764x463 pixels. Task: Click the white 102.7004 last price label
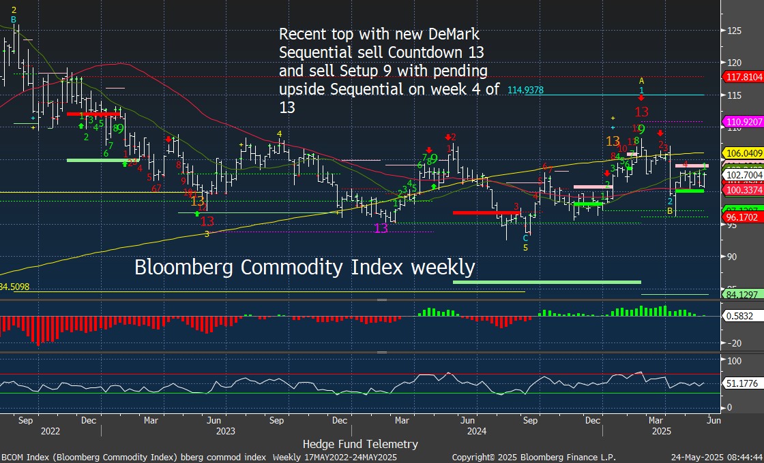click(x=744, y=174)
